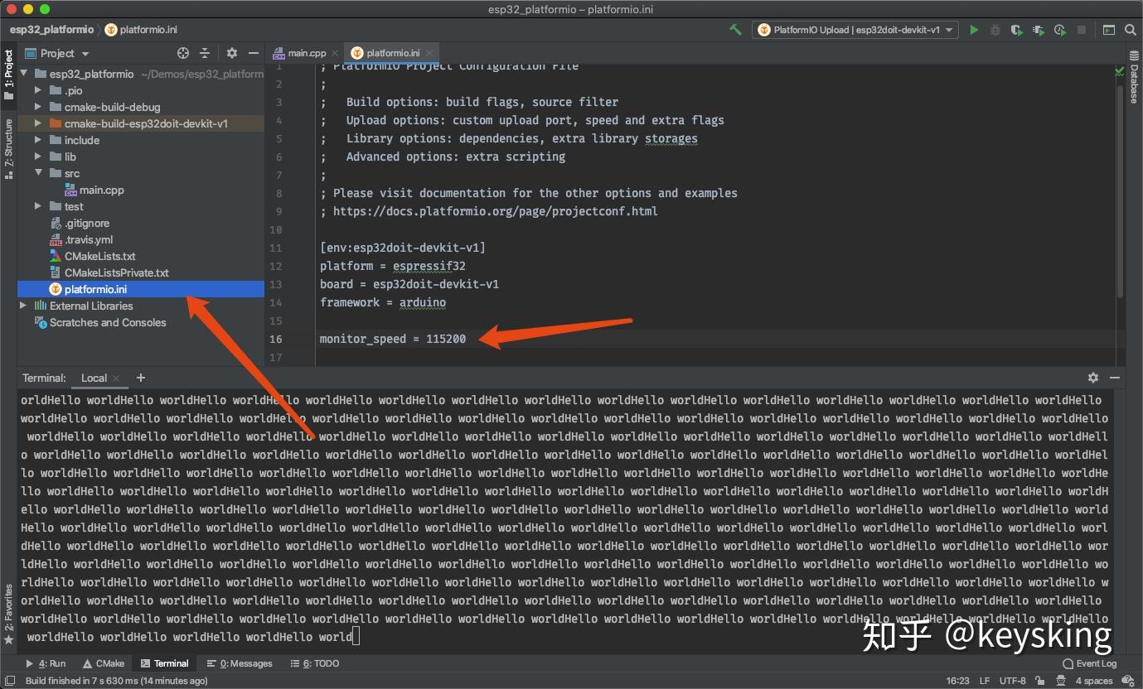The image size is (1143, 689).
Task: Stop the running process
Action: pyautogui.click(x=1081, y=29)
